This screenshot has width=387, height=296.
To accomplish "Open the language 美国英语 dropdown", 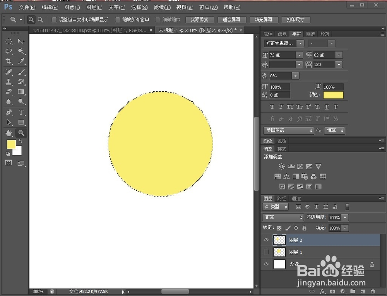I will coord(289,130).
